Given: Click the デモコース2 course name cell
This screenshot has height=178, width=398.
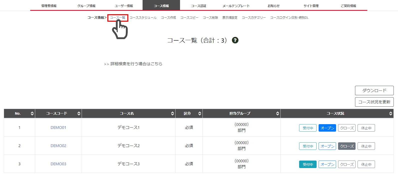Looking at the screenshot, I should pyautogui.click(x=129, y=146).
